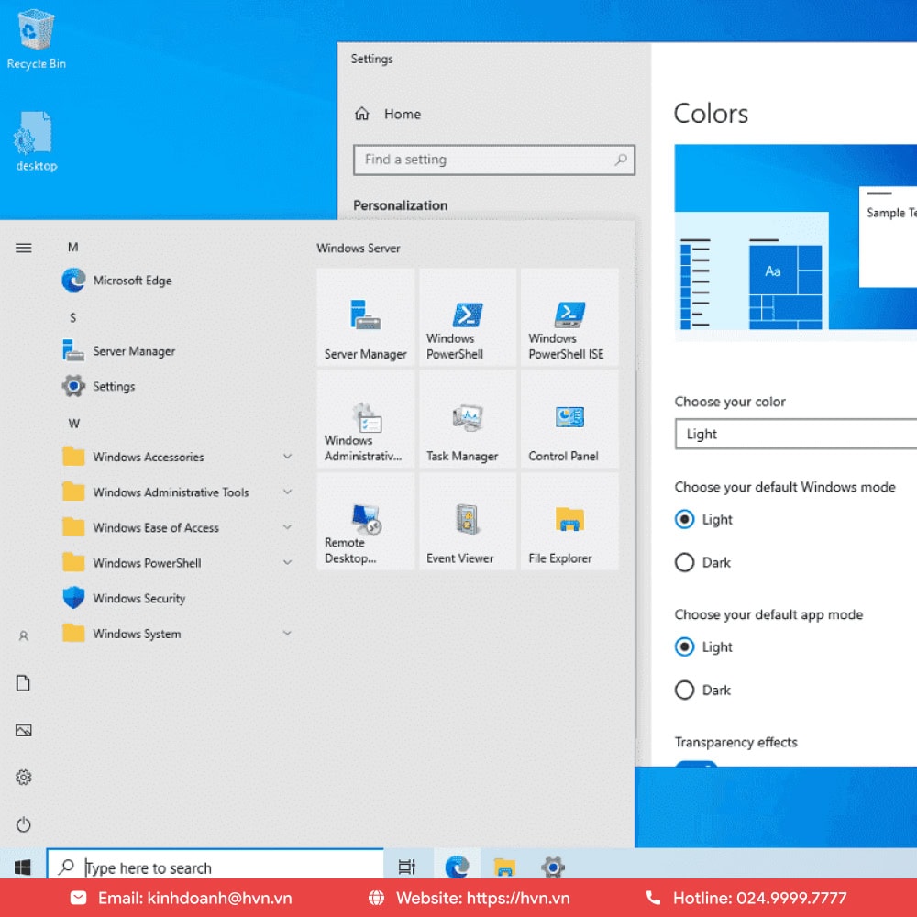The height and width of the screenshot is (917, 917).
Task: Select Light for default Windows mode
Action: point(684,519)
